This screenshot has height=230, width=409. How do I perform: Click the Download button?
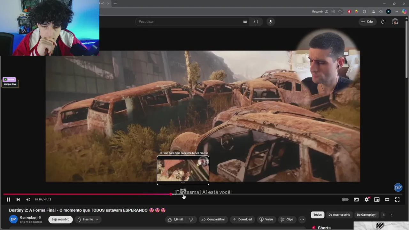(x=242, y=219)
